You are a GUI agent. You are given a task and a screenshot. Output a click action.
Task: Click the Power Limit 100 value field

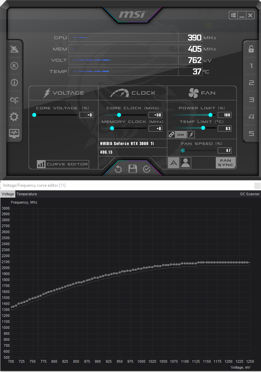click(224, 115)
